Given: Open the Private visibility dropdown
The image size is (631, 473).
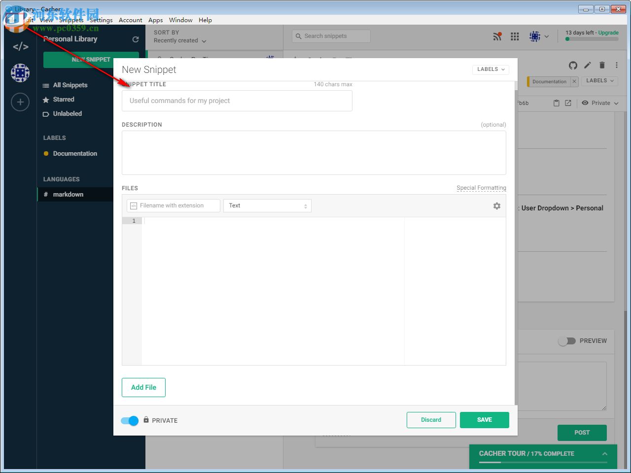Looking at the screenshot, I should (x=600, y=103).
